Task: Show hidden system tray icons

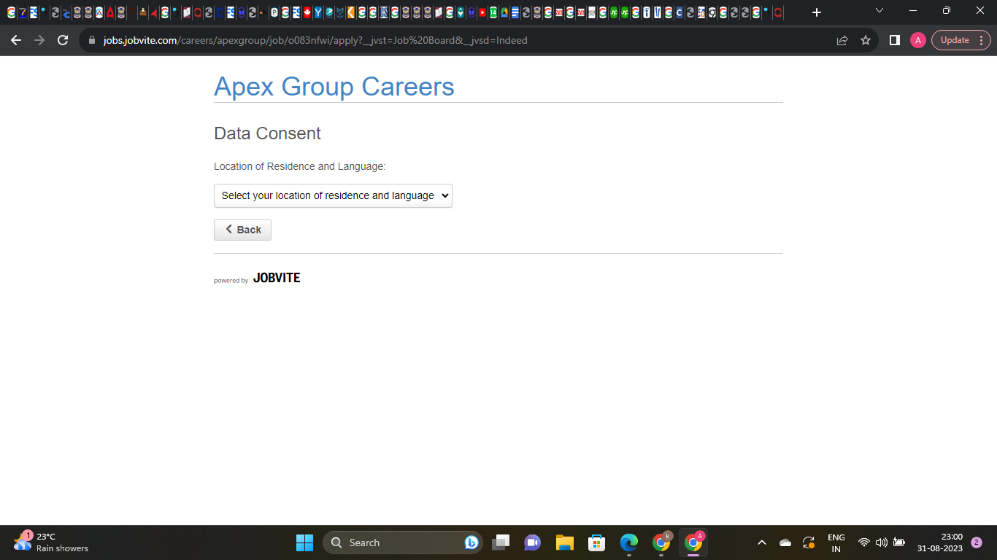Action: tap(762, 542)
